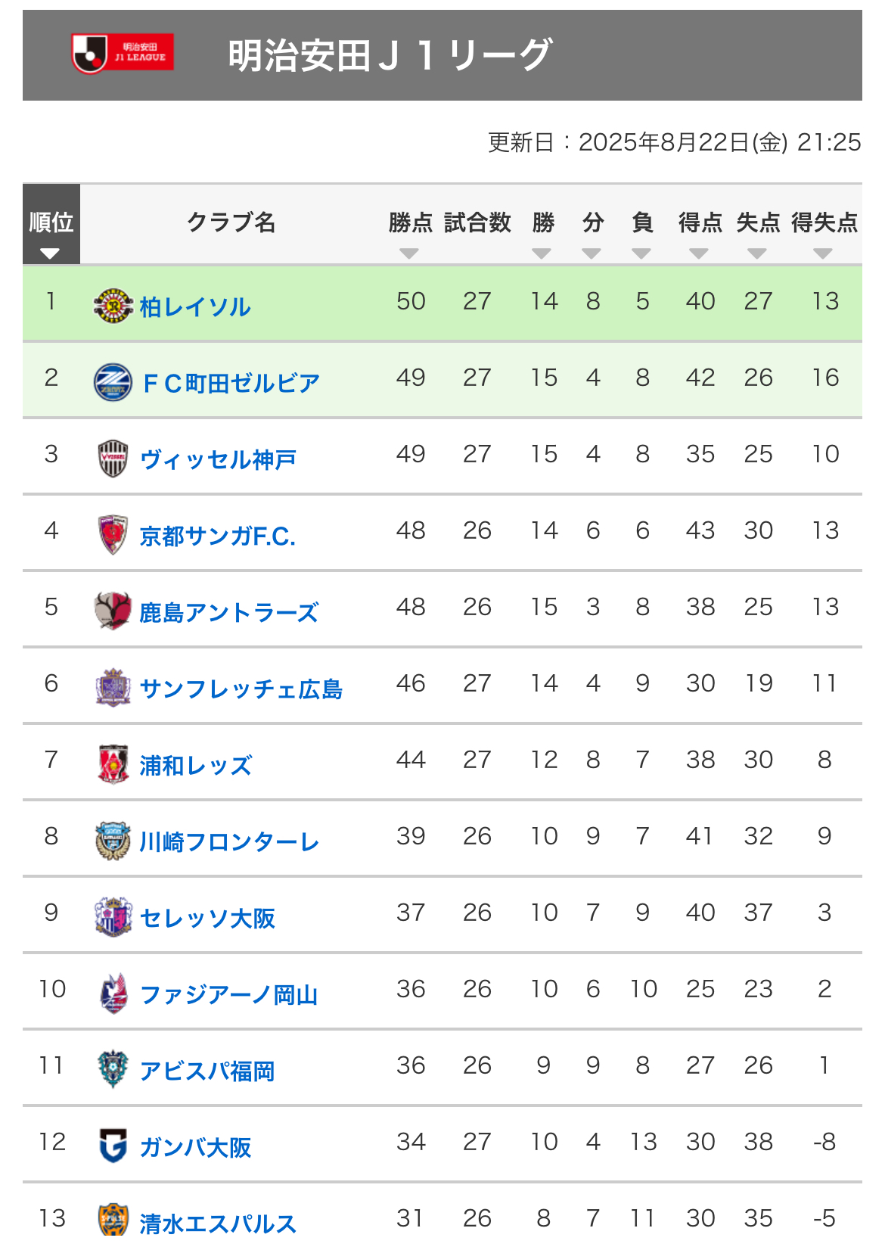Click the Kyoto Sanga club crest
This screenshot has height=1247, width=885.
tap(113, 535)
